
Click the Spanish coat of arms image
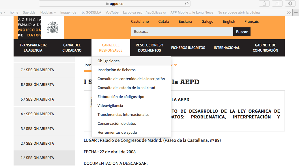click(x=53, y=27)
